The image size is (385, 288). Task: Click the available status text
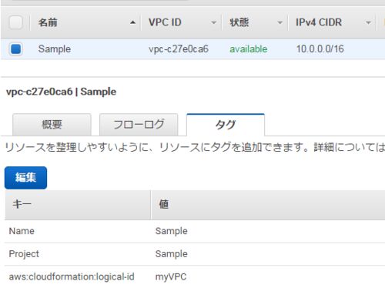(248, 49)
